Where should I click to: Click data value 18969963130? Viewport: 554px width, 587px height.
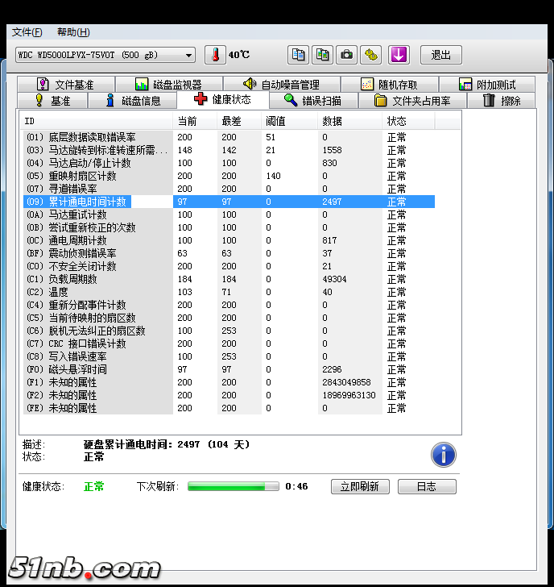point(349,395)
